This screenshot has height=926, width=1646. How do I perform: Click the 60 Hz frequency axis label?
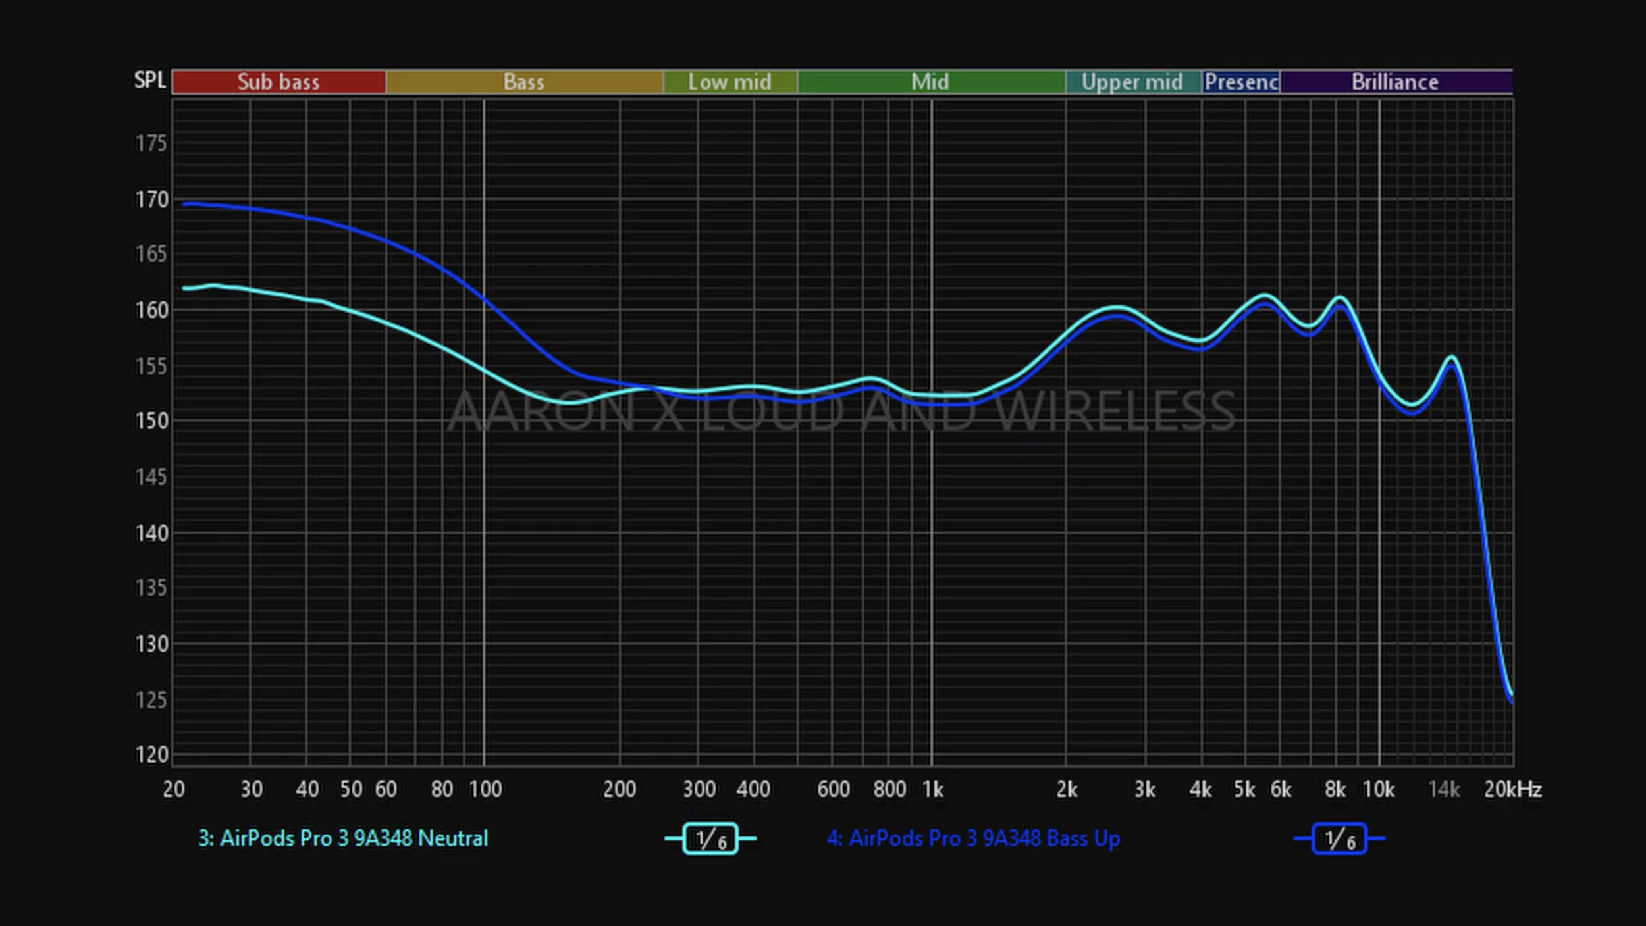pos(386,789)
